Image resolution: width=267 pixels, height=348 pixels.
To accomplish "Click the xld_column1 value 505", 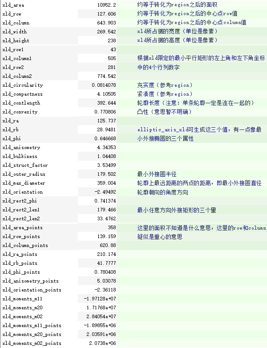I will (112, 58).
